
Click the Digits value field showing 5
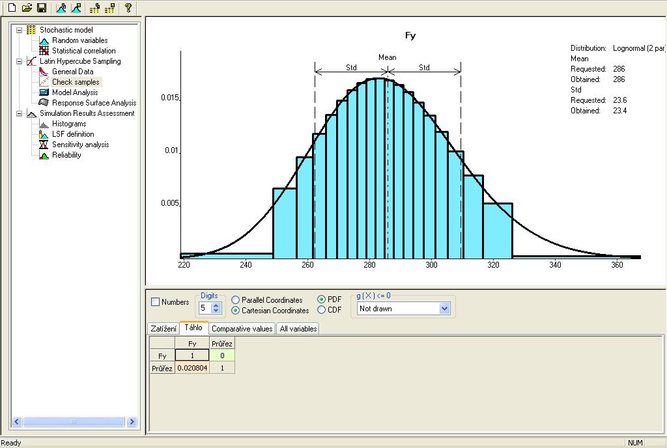[x=205, y=308]
